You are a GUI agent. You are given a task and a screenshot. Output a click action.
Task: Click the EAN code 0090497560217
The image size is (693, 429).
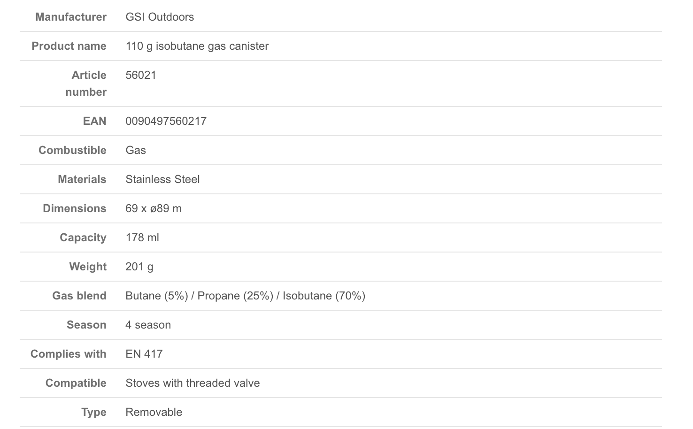[x=166, y=121]
